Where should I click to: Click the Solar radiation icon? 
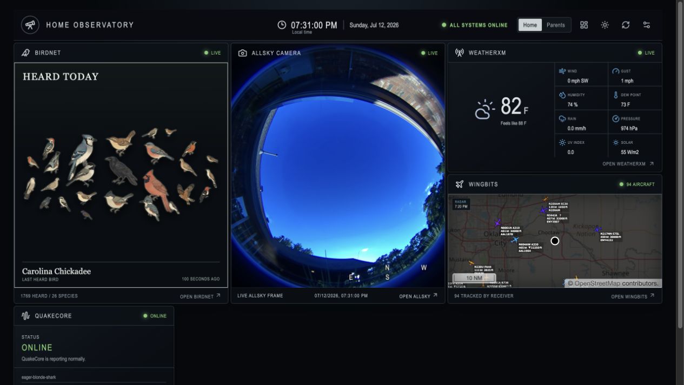pos(615,142)
